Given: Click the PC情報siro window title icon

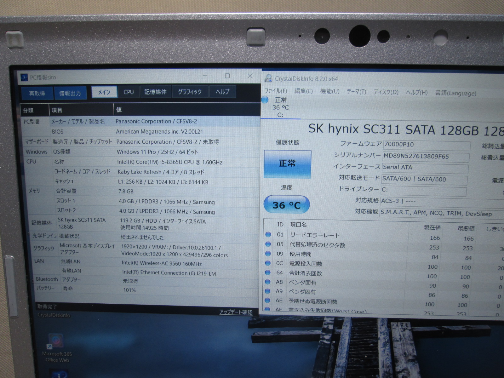Looking at the screenshot, I should (24, 77).
